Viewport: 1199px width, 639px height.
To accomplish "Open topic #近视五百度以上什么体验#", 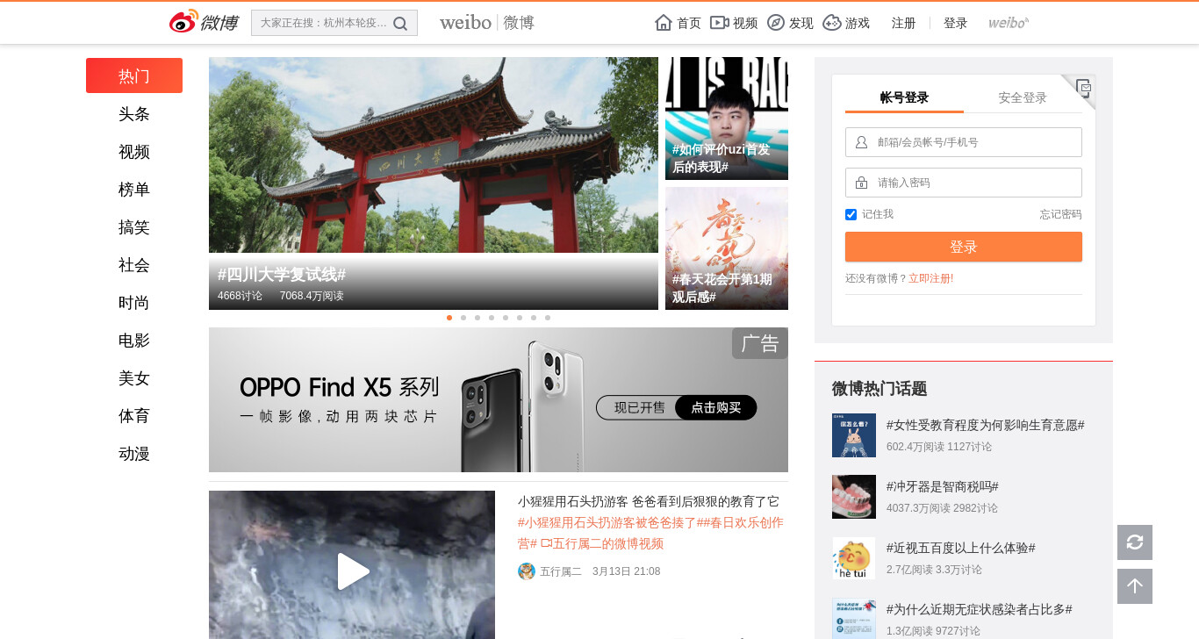I will (x=961, y=548).
